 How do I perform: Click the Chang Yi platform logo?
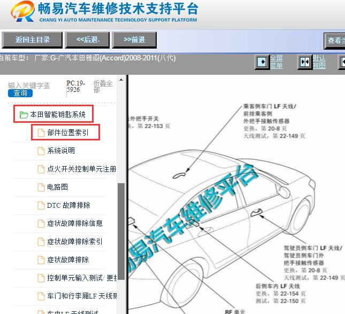tap(22, 11)
